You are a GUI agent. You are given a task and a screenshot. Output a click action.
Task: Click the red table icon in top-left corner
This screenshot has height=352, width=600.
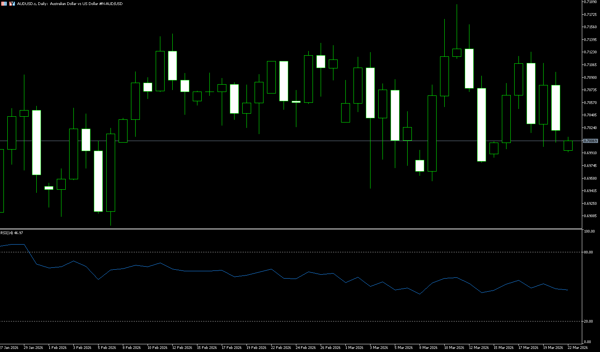pyautogui.click(x=4, y=3)
